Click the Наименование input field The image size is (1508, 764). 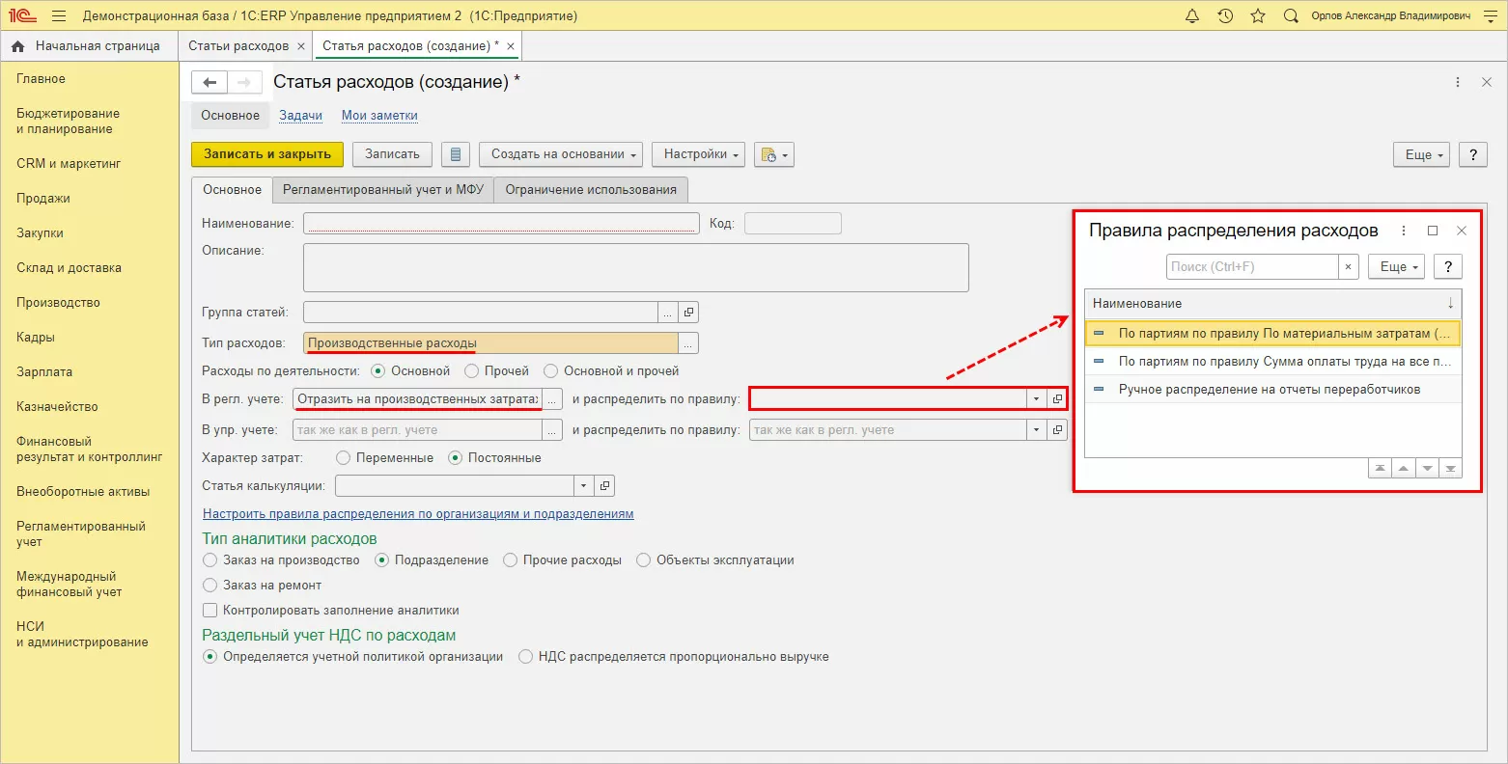[x=501, y=224]
